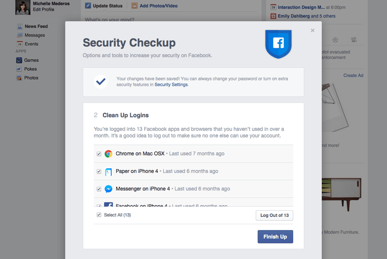Viewport: 387px width, 259px height.
Task: Click the Messenger app icon
Action: [108, 189]
